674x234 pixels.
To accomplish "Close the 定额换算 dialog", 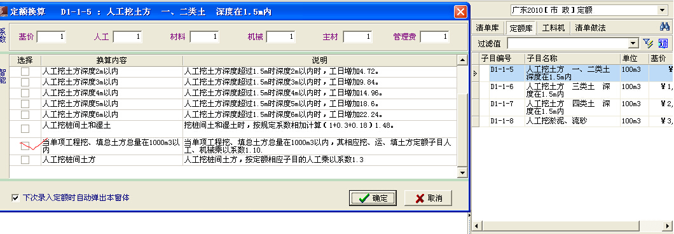I will point(460,11).
